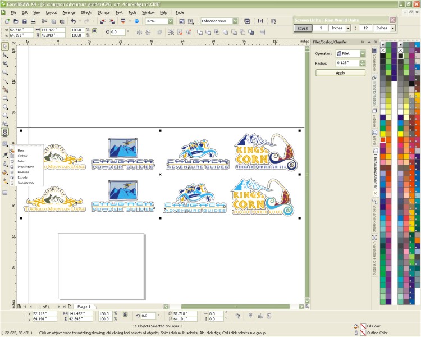Viewport: 421px width, 337px height.
Task: Toggle the lock ratio button in bottom bar
Action: coord(125,314)
